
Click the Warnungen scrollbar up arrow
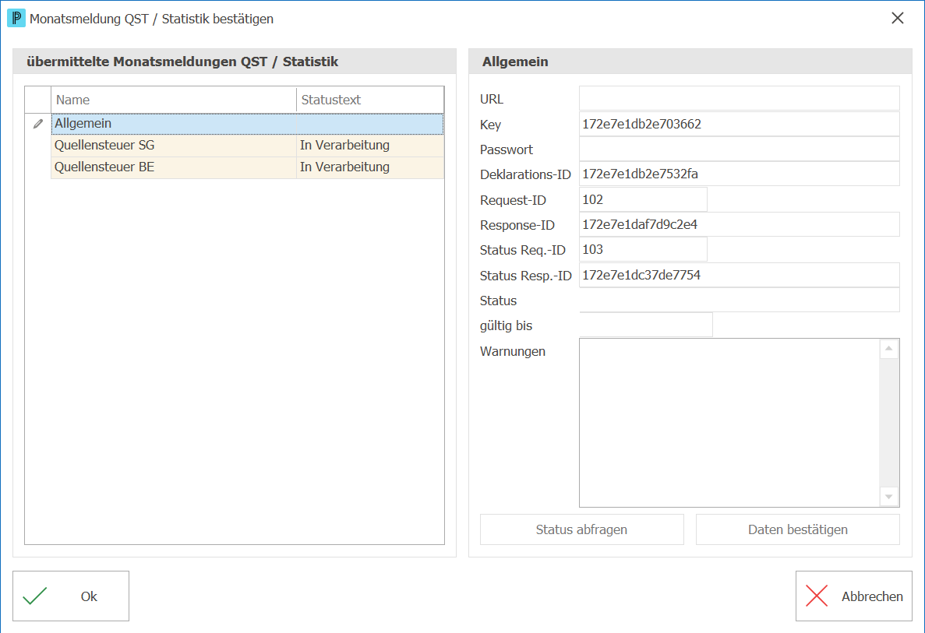pyautogui.click(x=888, y=349)
